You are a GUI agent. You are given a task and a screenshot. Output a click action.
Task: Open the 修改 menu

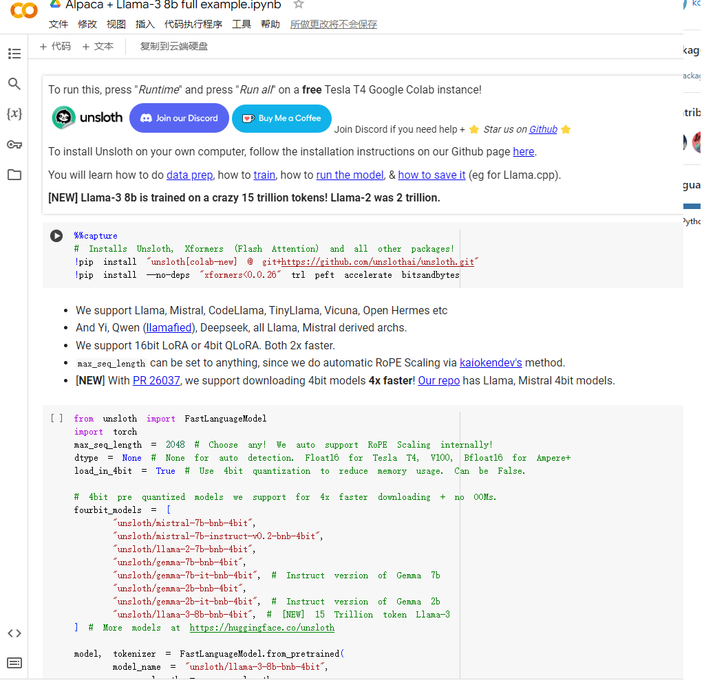point(87,24)
